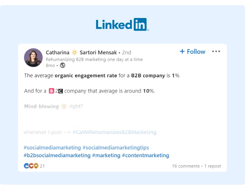Click the red heart reaction icon
This screenshot has width=245, height=190.
[x=31, y=166]
